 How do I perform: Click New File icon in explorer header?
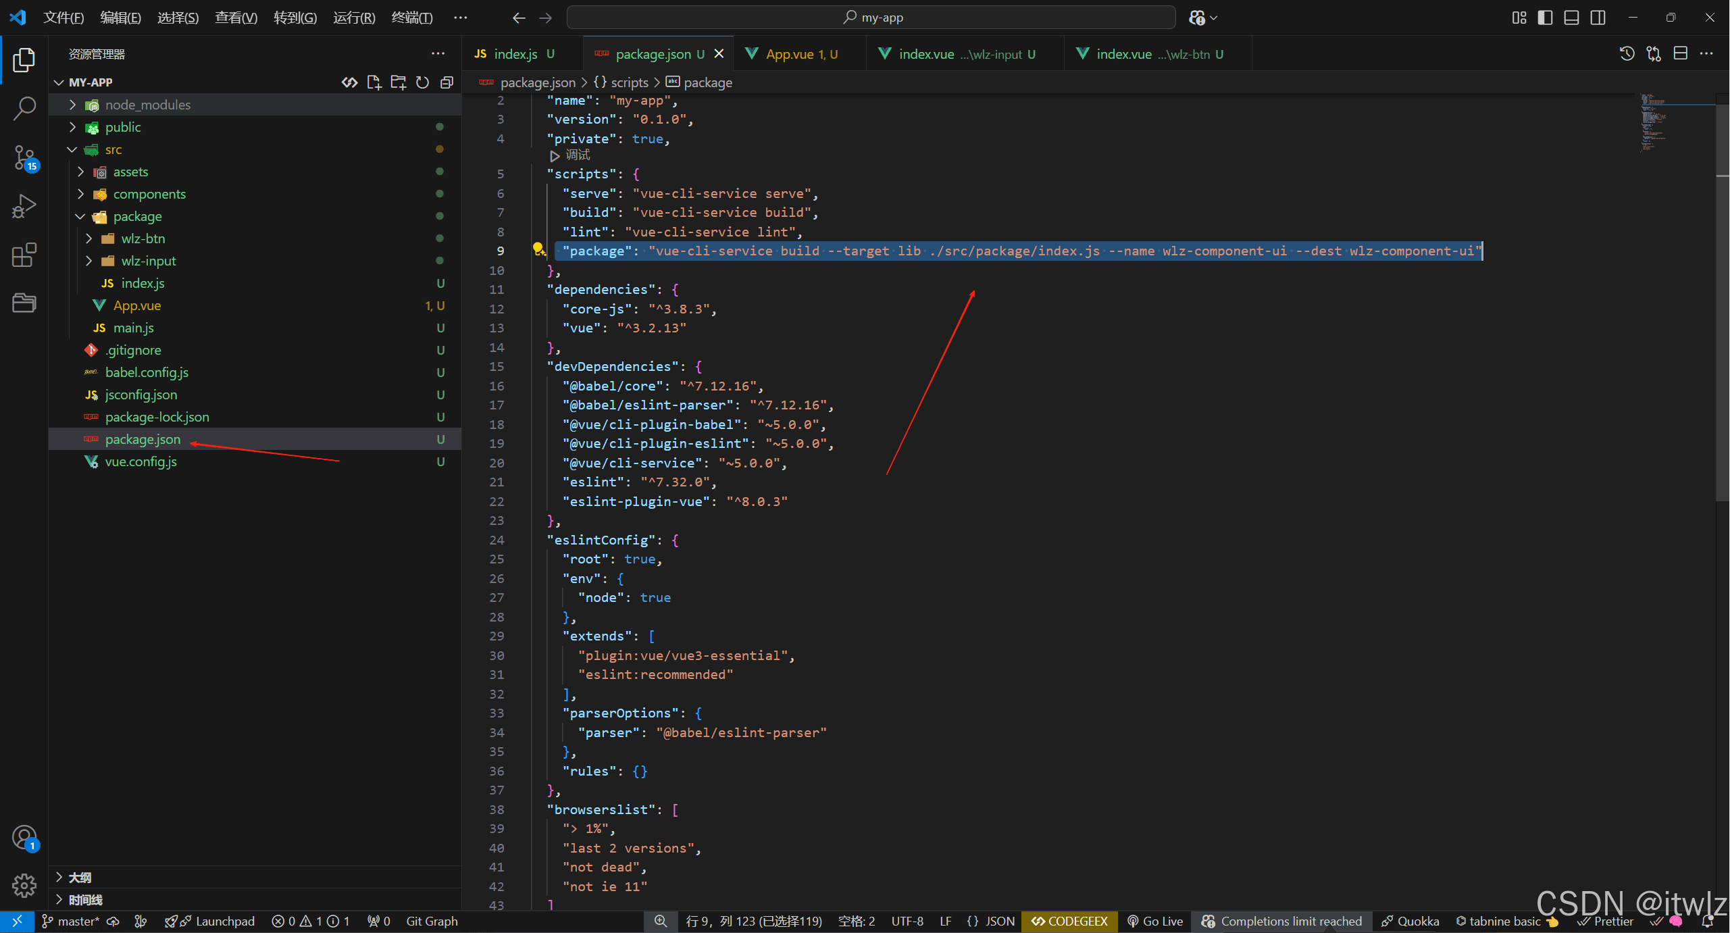(374, 82)
